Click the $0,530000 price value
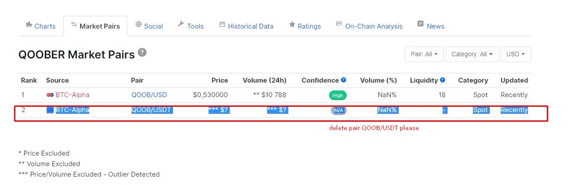The height and width of the screenshot is (185, 576). 210,95
